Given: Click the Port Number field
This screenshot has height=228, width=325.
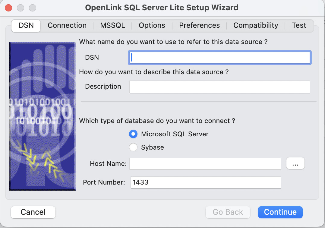Looking at the screenshot, I should pyautogui.click(x=206, y=182).
